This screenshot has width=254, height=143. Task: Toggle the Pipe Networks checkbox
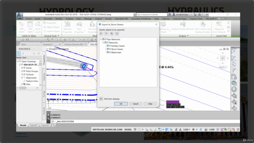click(106, 39)
